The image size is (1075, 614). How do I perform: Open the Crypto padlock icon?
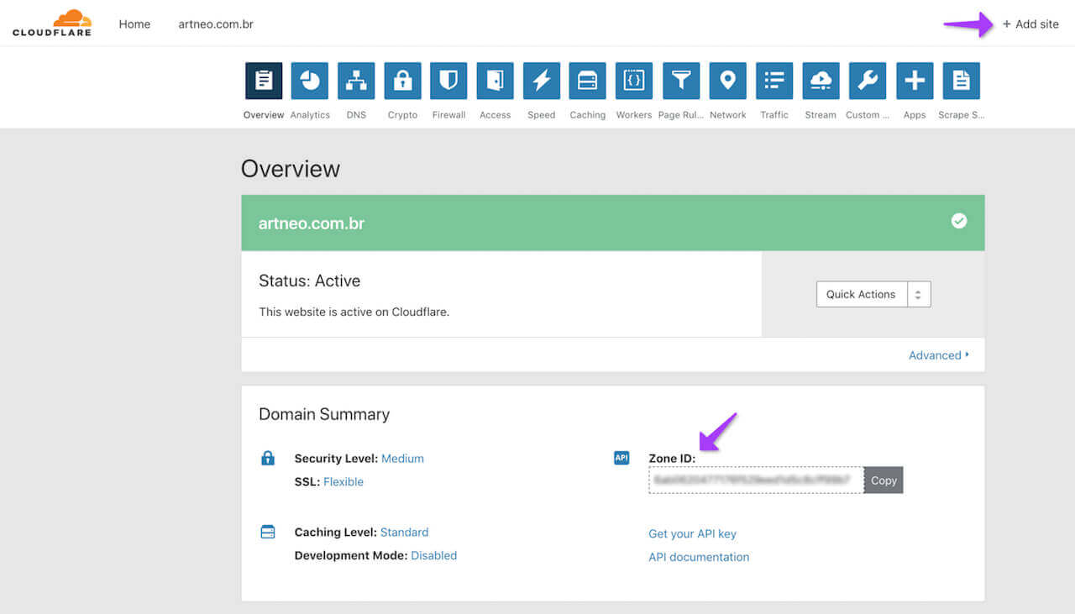(x=402, y=81)
